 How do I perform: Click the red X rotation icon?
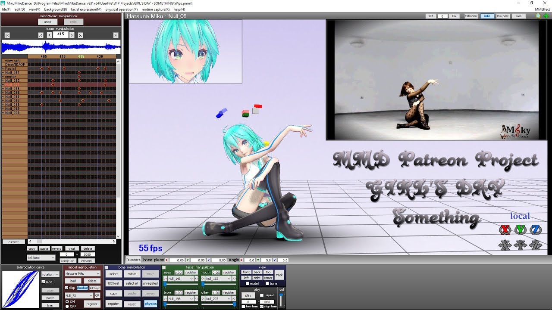coord(505,229)
